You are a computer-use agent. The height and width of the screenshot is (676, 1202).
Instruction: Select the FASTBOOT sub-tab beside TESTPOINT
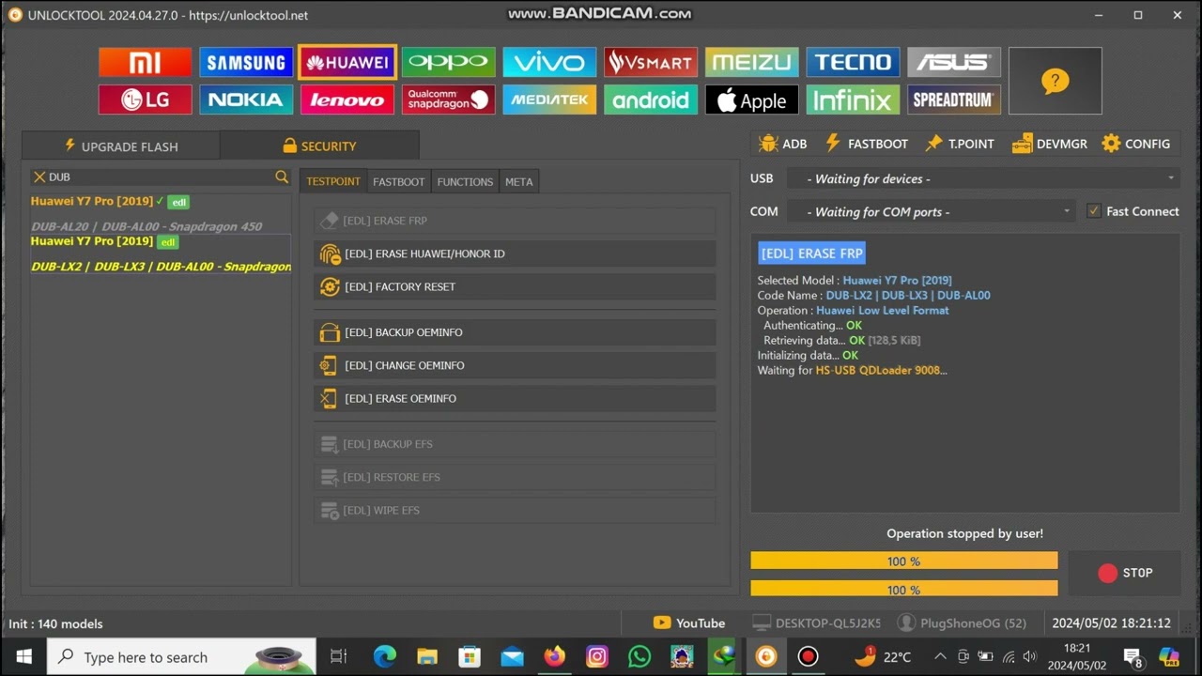pos(398,181)
